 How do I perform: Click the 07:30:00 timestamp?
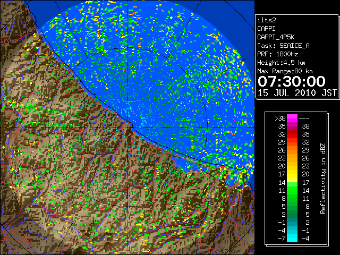tap(292, 81)
